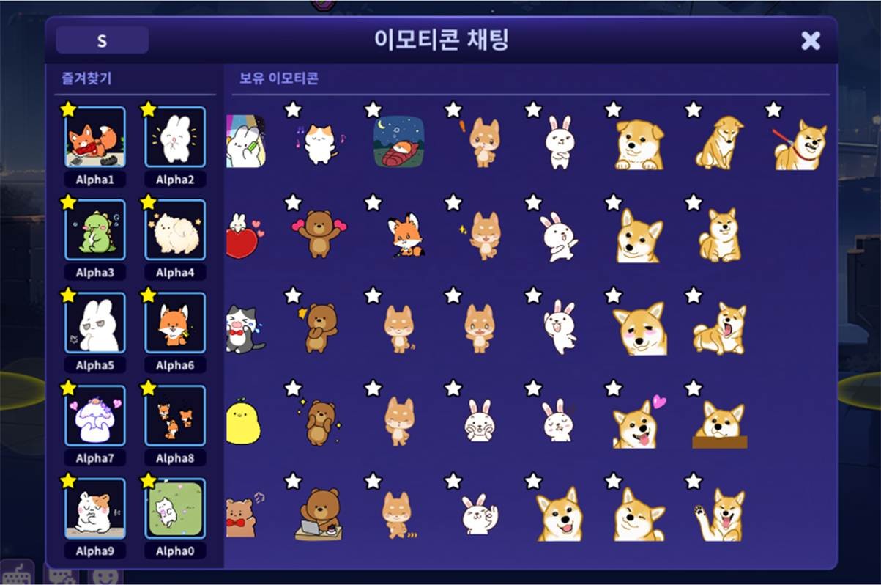The height and width of the screenshot is (585, 881).
Task: Select the Alpha9 favorite slot label
Action: [x=95, y=551]
